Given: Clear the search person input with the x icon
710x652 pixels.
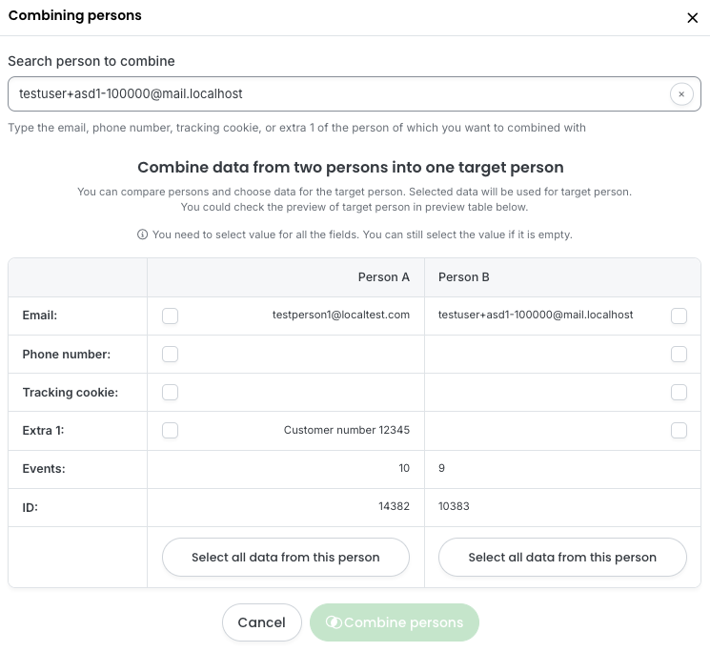Looking at the screenshot, I should pos(681,94).
